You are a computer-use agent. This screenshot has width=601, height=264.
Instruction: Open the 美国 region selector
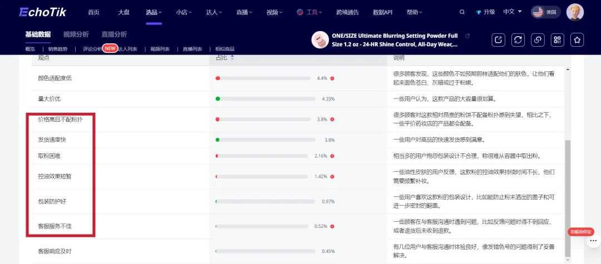[545, 12]
